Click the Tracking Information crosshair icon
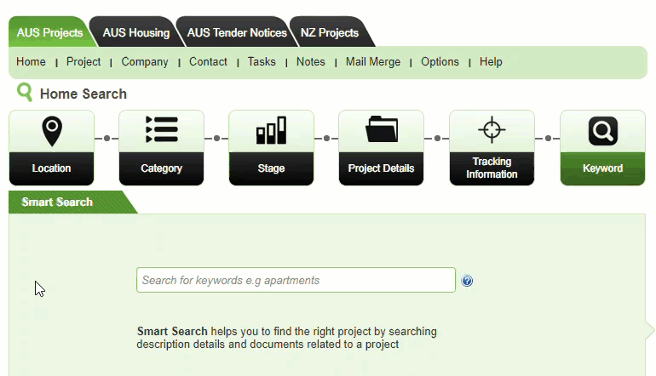 pos(492,129)
